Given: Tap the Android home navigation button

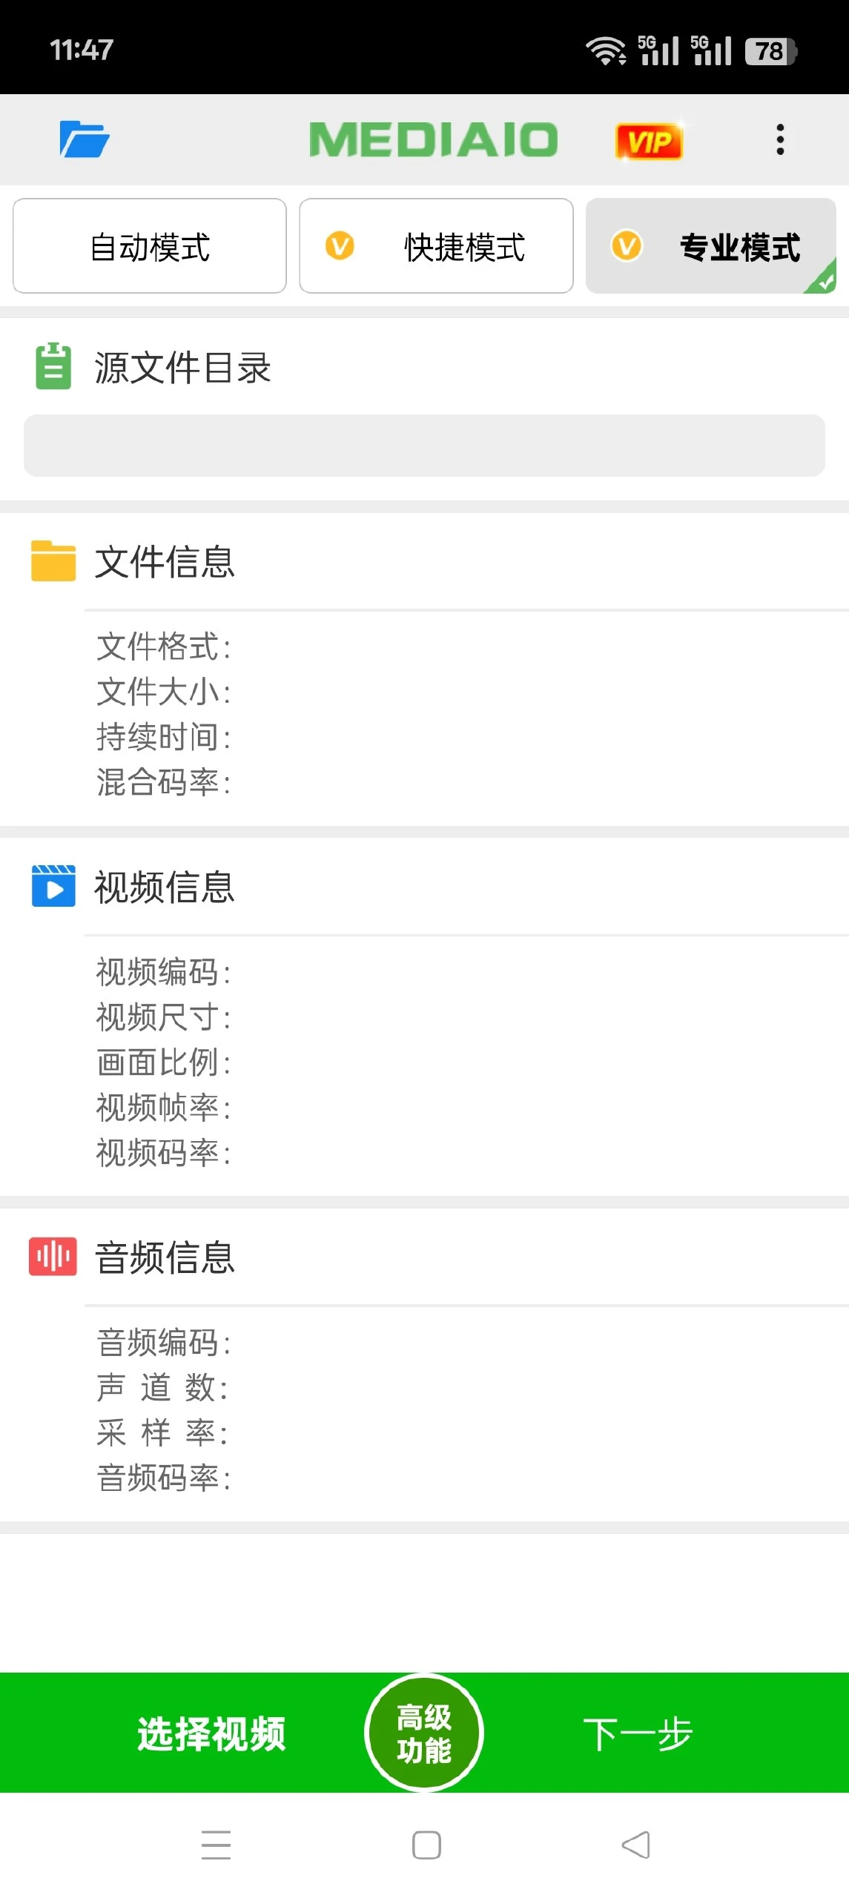Looking at the screenshot, I should point(426,1845).
